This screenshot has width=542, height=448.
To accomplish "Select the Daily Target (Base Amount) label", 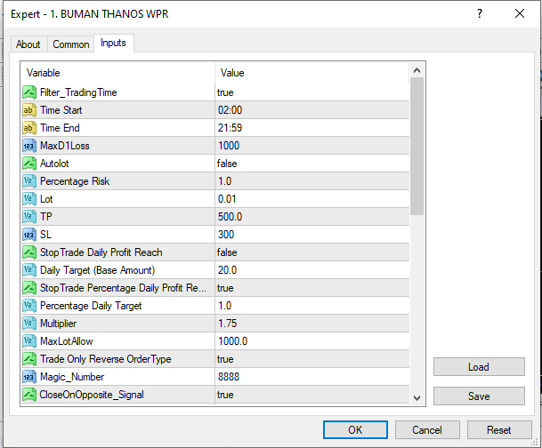I will tap(98, 270).
